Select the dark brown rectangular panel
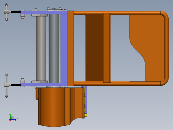This screenshot has height=130, width=173. click(94, 48)
